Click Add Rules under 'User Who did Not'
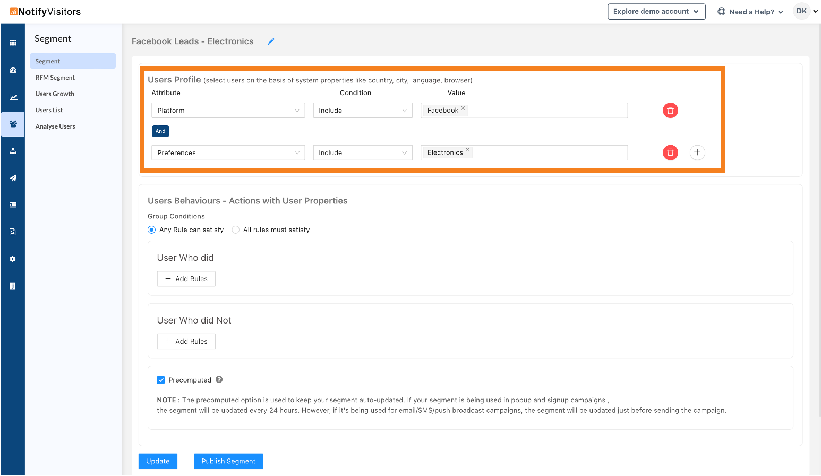The width and height of the screenshot is (821, 476). click(186, 341)
